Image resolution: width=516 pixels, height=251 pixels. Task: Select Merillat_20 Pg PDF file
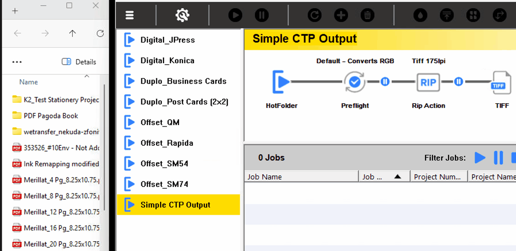pyautogui.click(x=56, y=244)
